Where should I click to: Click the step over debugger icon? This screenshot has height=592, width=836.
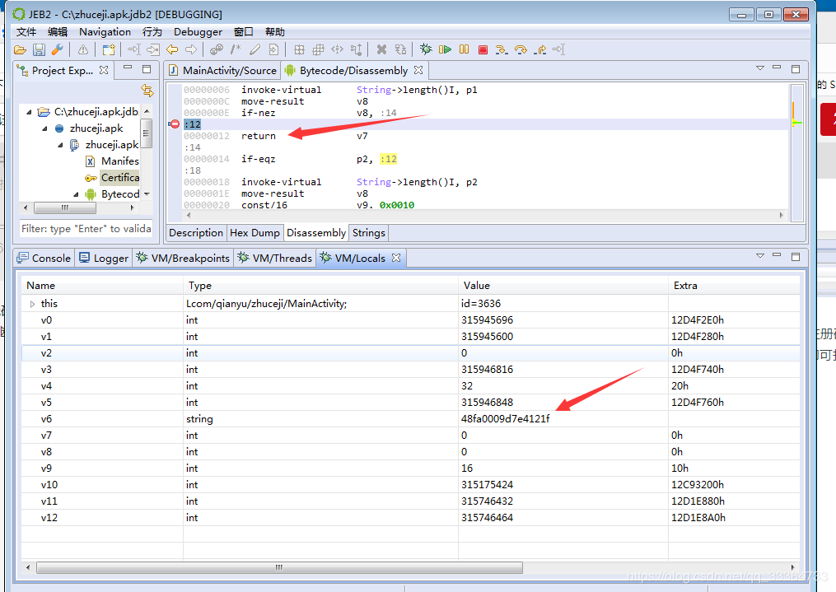[x=521, y=50]
